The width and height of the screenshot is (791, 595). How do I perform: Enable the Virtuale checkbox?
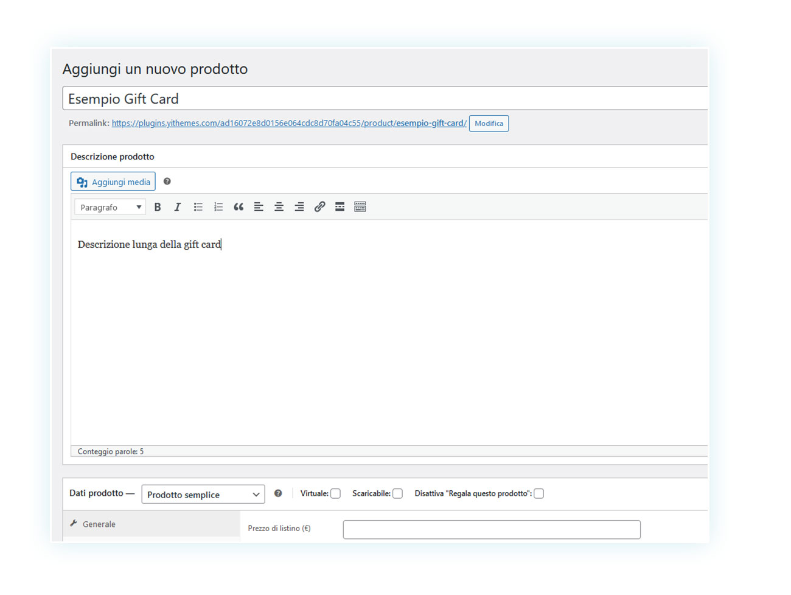tap(335, 494)
